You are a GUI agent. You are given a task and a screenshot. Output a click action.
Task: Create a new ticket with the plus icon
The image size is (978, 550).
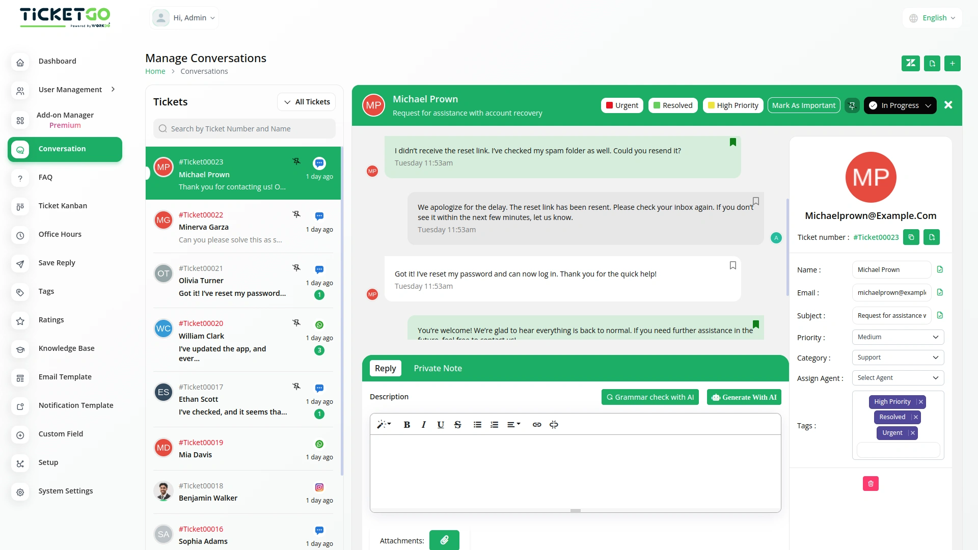tap(953, 63)
